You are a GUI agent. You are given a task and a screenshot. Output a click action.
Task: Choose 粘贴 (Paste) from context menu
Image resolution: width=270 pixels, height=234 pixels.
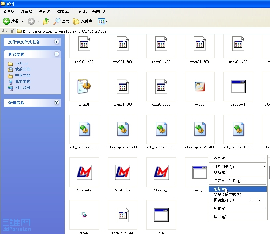(238, 189)
